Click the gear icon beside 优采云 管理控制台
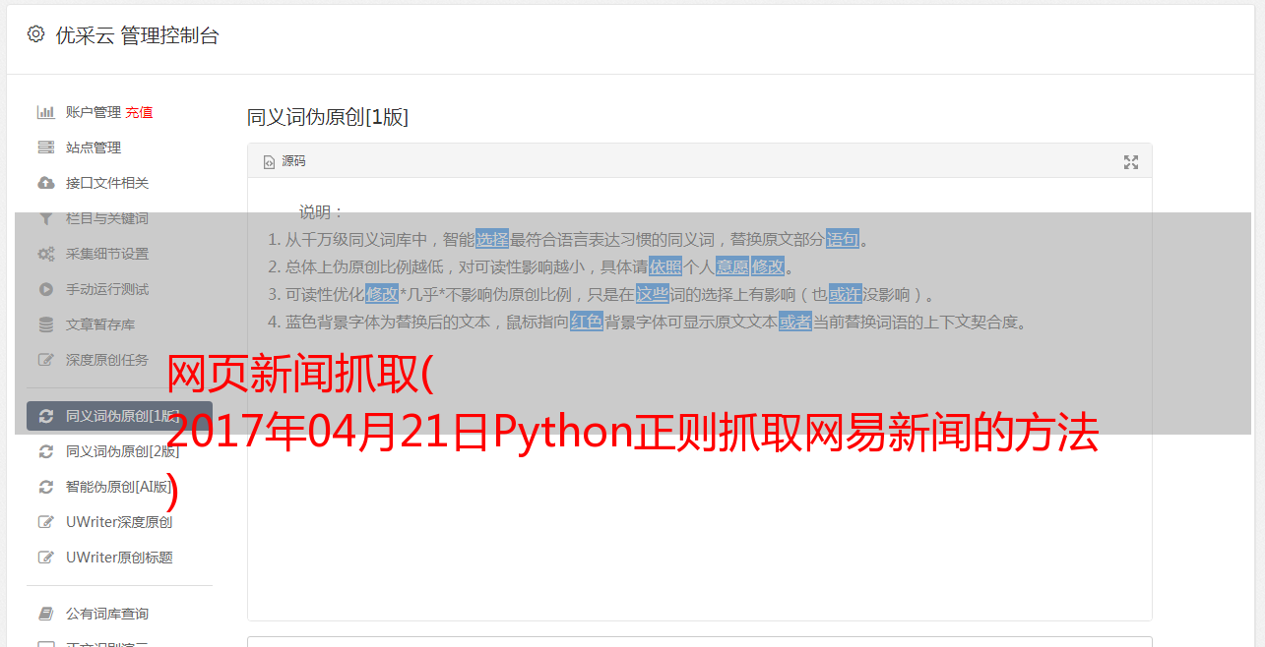Image resolution: width=1265 pixels, height=647 pixels. point(36,34)
